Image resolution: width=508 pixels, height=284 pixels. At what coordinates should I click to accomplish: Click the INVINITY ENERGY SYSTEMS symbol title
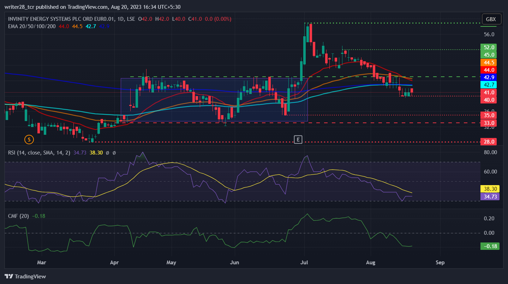(x=71, y=19)
